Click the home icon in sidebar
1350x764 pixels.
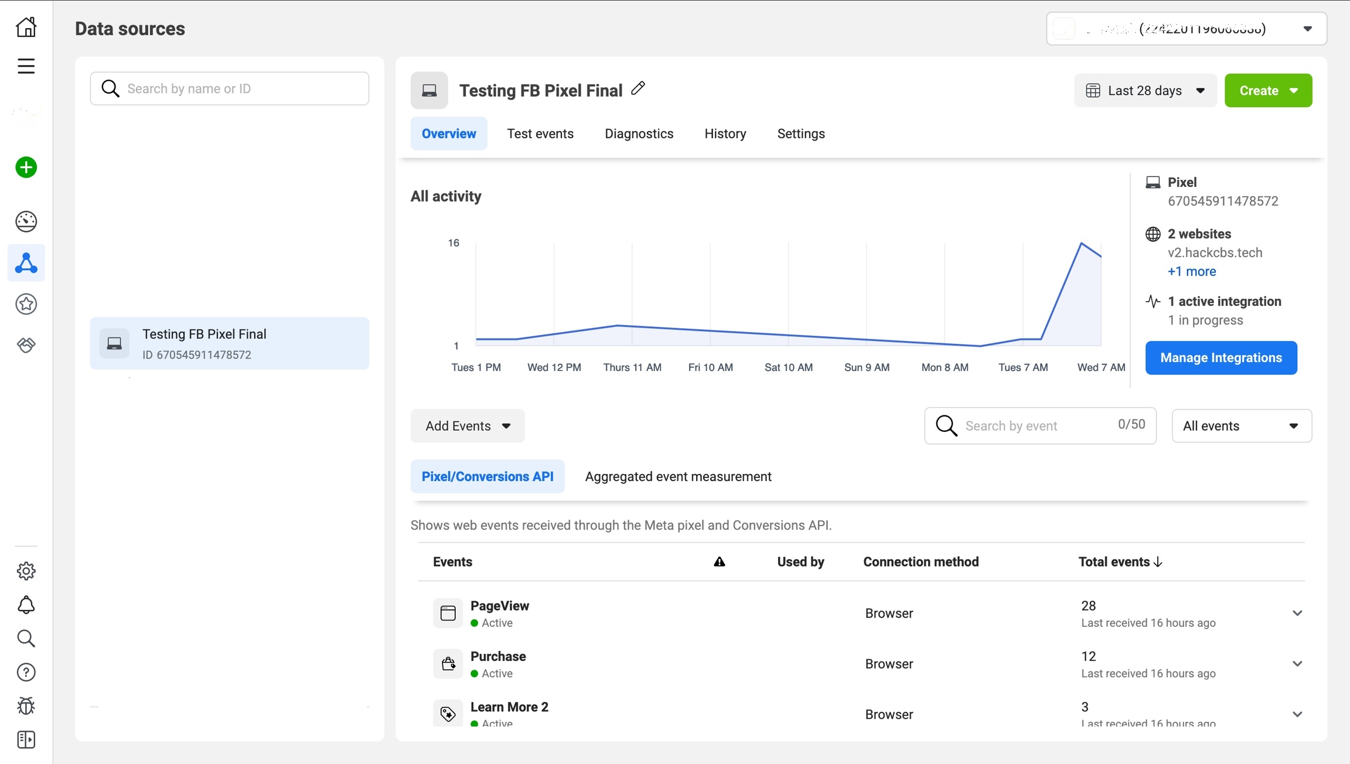click(26, 27)
